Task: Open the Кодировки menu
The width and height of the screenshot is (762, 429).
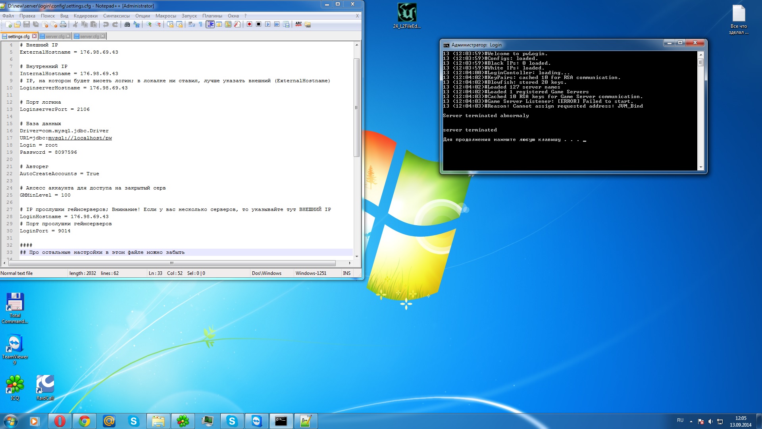Action: [86, 16]
